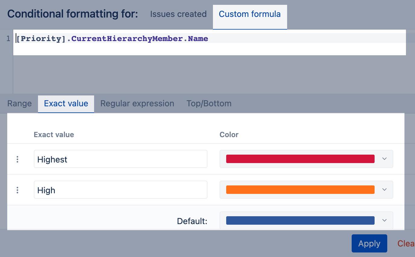The image size is (415, 257).
Task: Open the orange color dropdown arrow
Action: [x=384, y=190]
